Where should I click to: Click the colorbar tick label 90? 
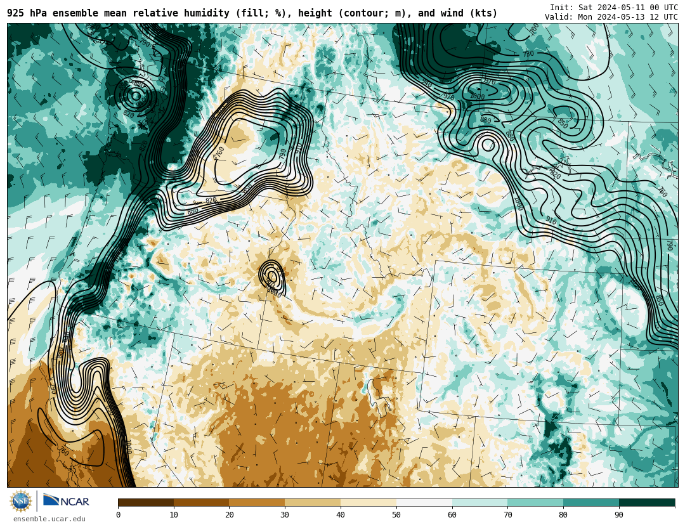tap(619, 515)
